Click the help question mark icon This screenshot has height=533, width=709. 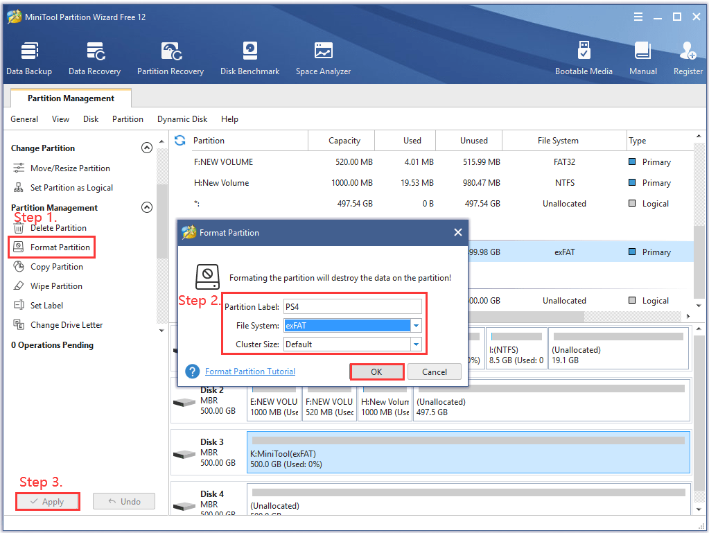tap(192, 372)
